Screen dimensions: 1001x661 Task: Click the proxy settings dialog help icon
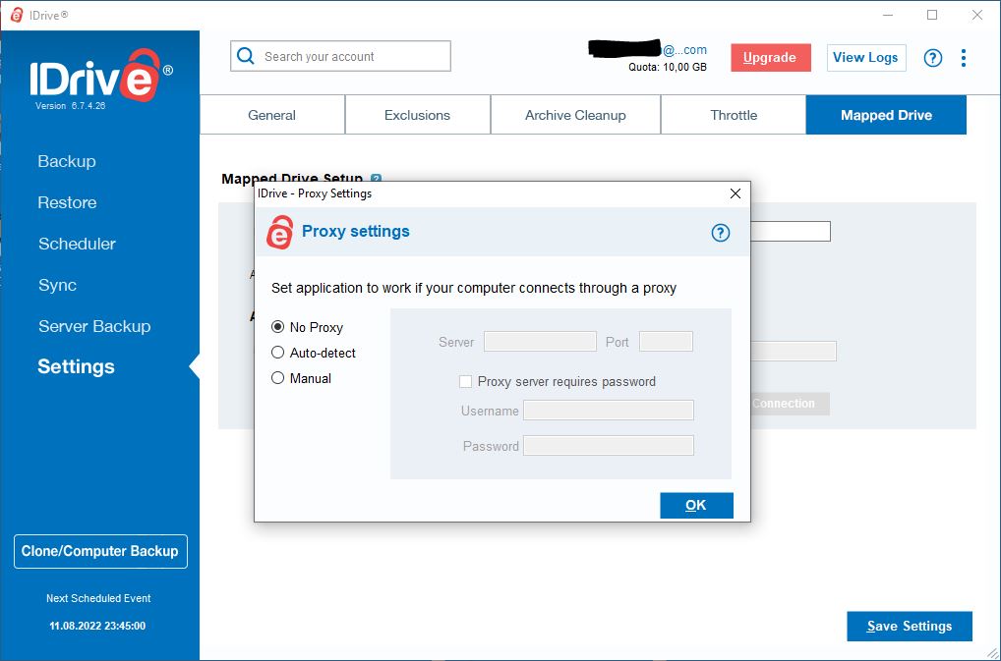(720, 233)
